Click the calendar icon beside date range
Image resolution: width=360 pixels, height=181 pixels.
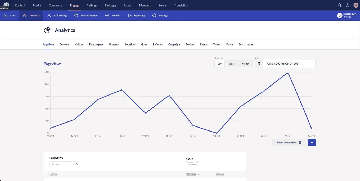coord(259,64)
